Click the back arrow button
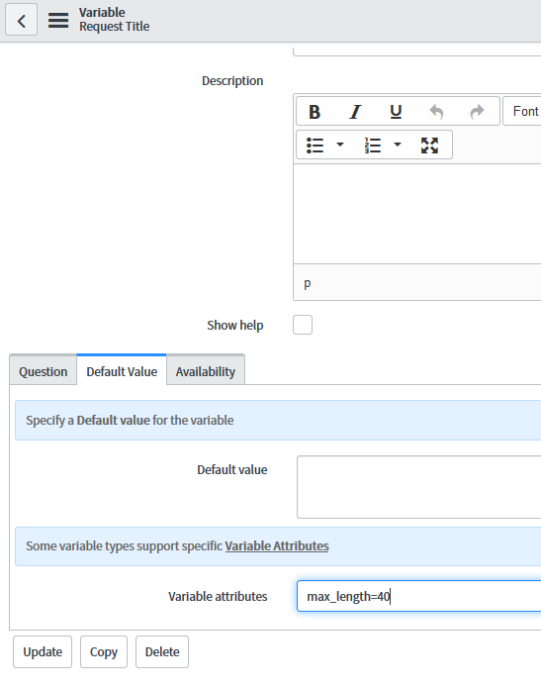541x687 pixels. point(21,20)
